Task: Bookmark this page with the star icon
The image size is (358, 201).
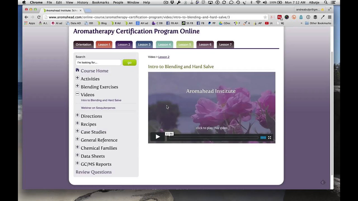Action: (265, 17)
